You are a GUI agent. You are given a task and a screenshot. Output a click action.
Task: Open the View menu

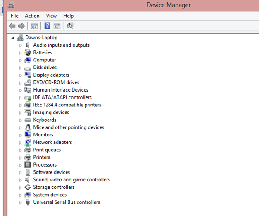(51, 16)
